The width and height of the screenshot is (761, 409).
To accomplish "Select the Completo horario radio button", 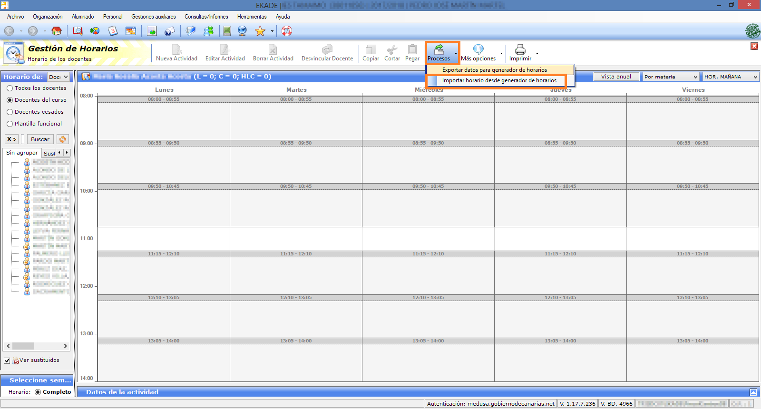I will (38, 392).
